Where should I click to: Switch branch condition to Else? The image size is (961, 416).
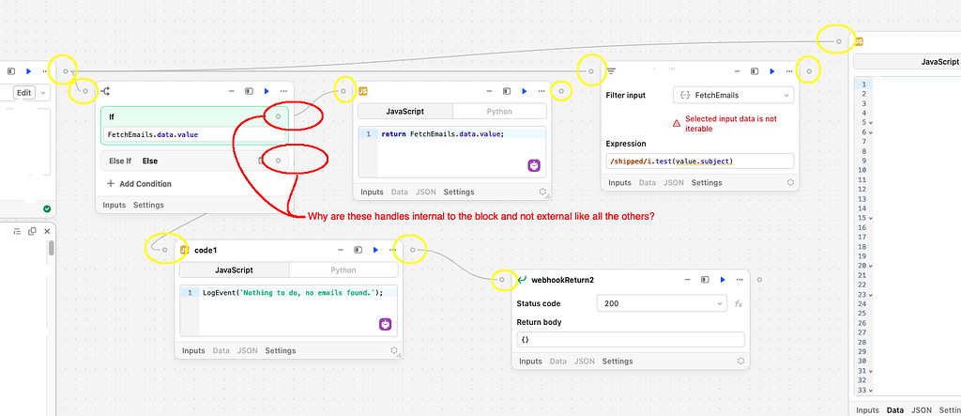pyautogui.click(x=149, y=161)
